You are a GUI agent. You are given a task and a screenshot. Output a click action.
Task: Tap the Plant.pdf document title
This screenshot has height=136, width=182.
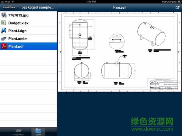[x=119, y=8]
